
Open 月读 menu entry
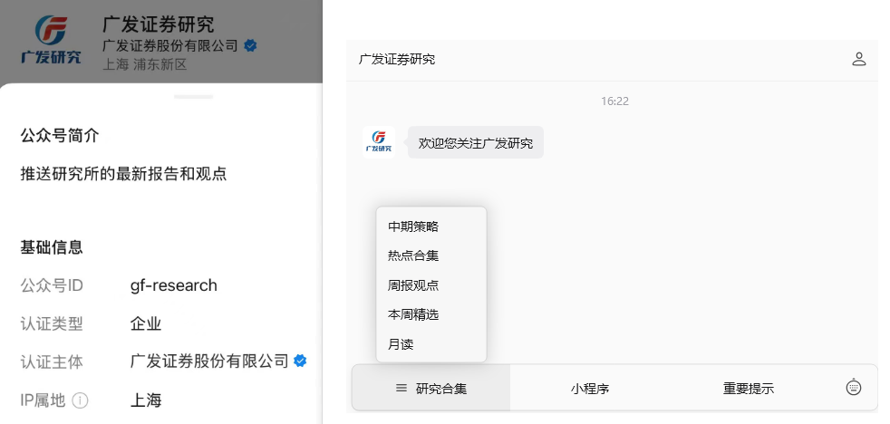pyautogui.click(x=401, y=344)
